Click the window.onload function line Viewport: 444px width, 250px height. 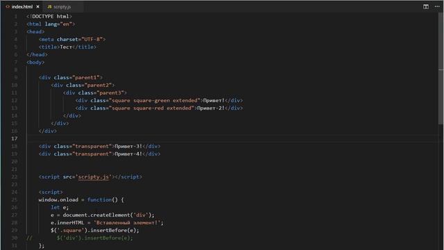81,200
